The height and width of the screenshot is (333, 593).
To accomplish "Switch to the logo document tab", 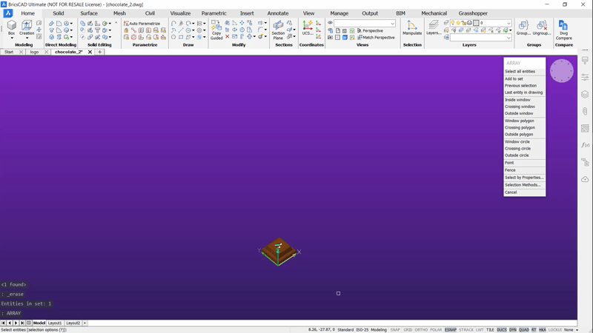I will tap(34, 52).
